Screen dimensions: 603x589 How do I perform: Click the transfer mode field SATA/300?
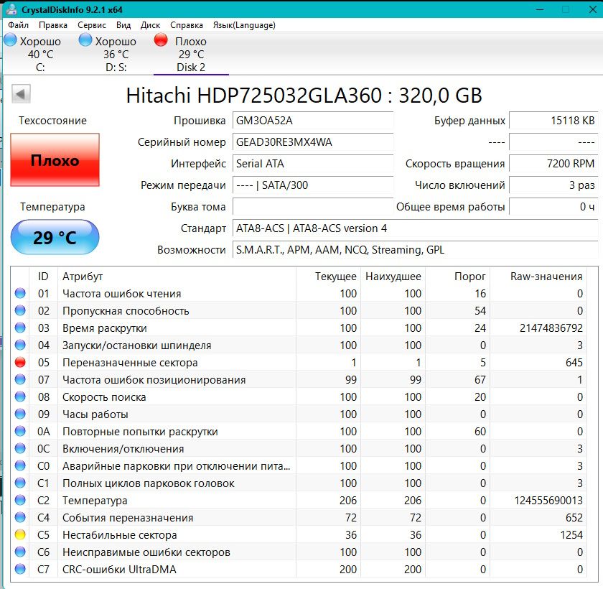pos(313,185)
